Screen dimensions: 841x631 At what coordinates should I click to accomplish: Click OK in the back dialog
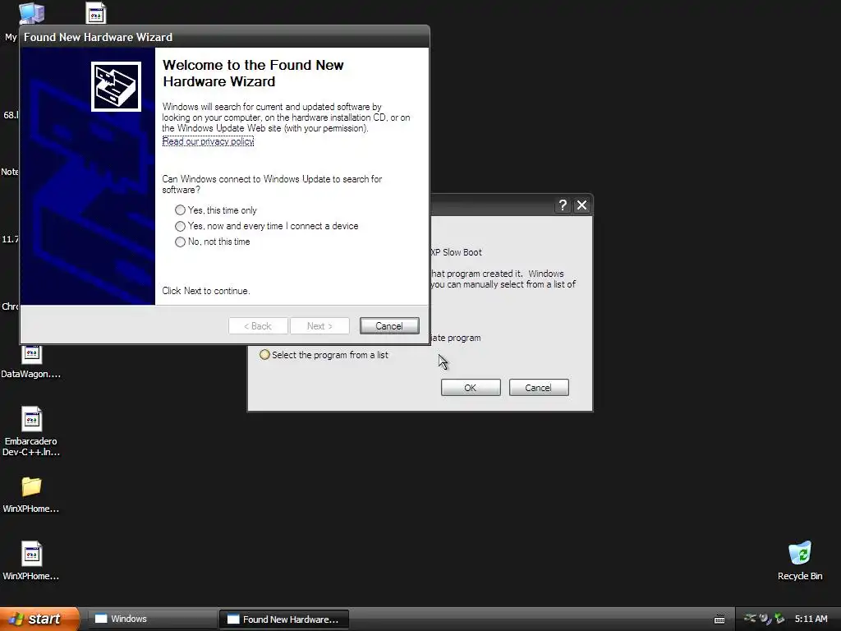pyautogui.click(x=471, y=388)
